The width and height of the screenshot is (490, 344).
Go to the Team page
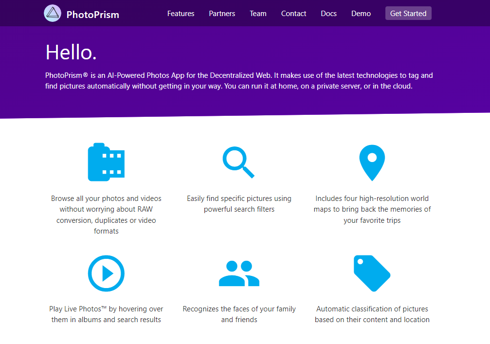(x=258, y=14)
